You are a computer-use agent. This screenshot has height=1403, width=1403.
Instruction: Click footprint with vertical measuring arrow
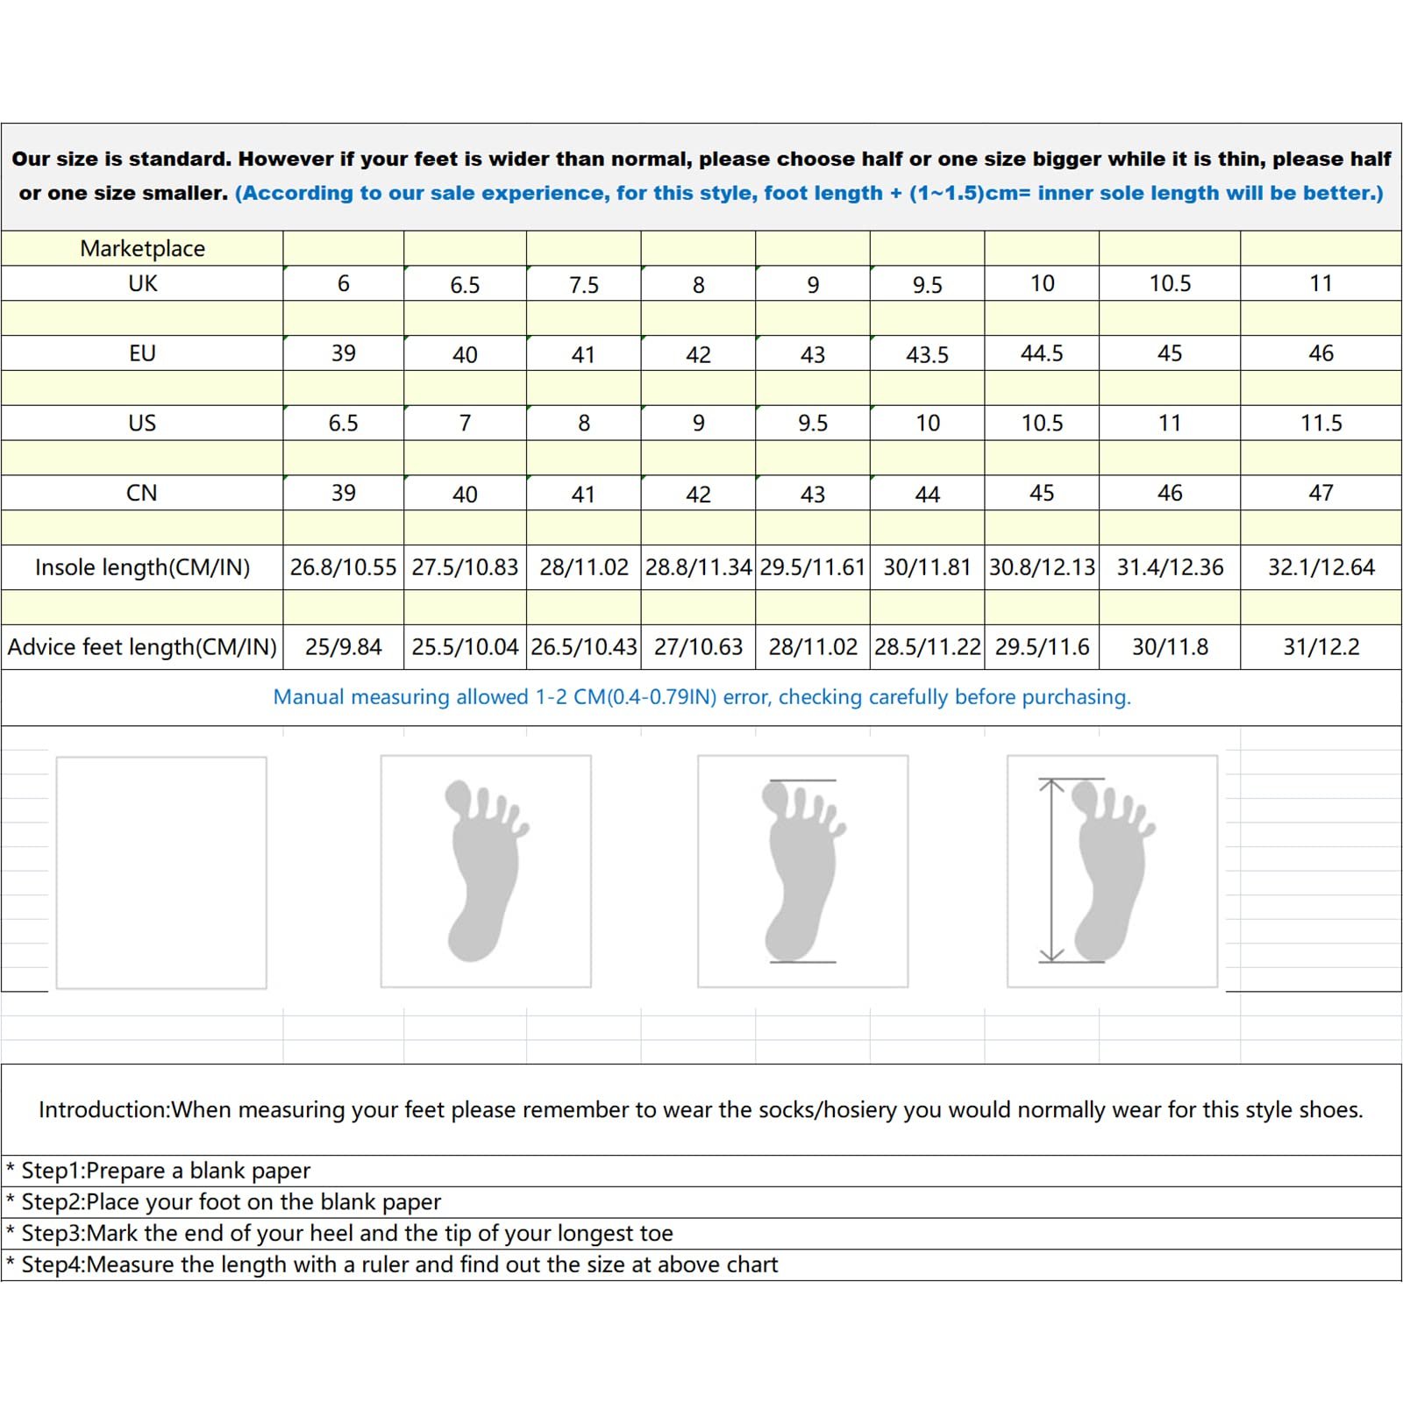[1113, 872]
